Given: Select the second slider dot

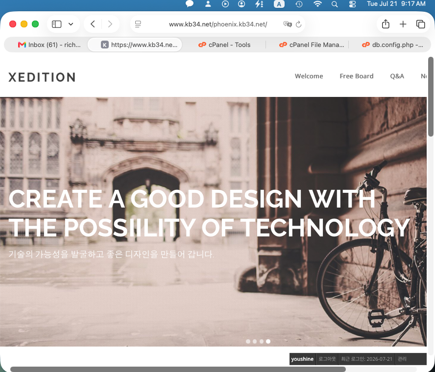Looking at the screenshot, I should click(255, 341).
